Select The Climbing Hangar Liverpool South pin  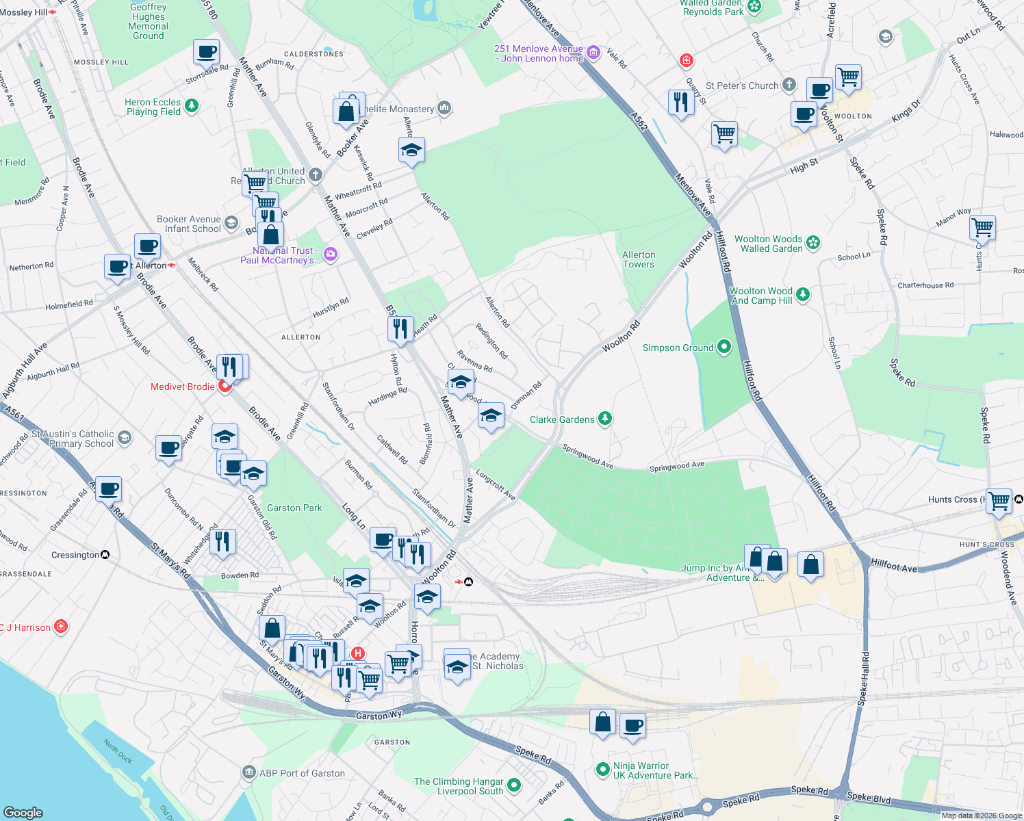[x=514, y=785]
